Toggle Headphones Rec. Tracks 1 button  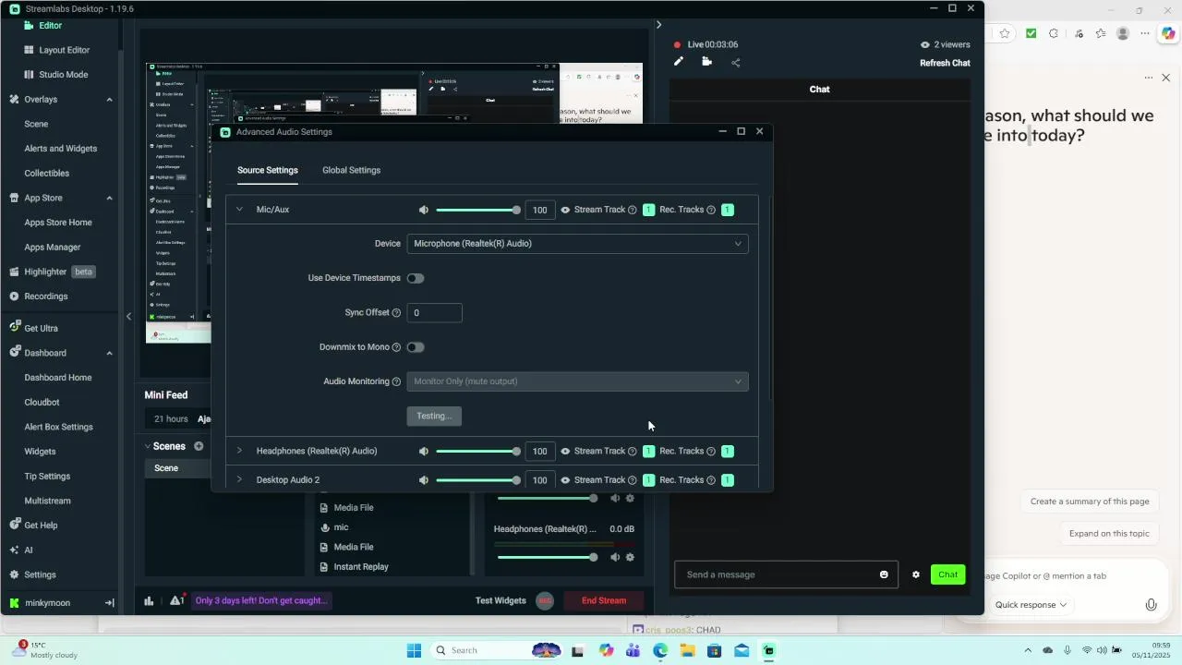point(728,452)
